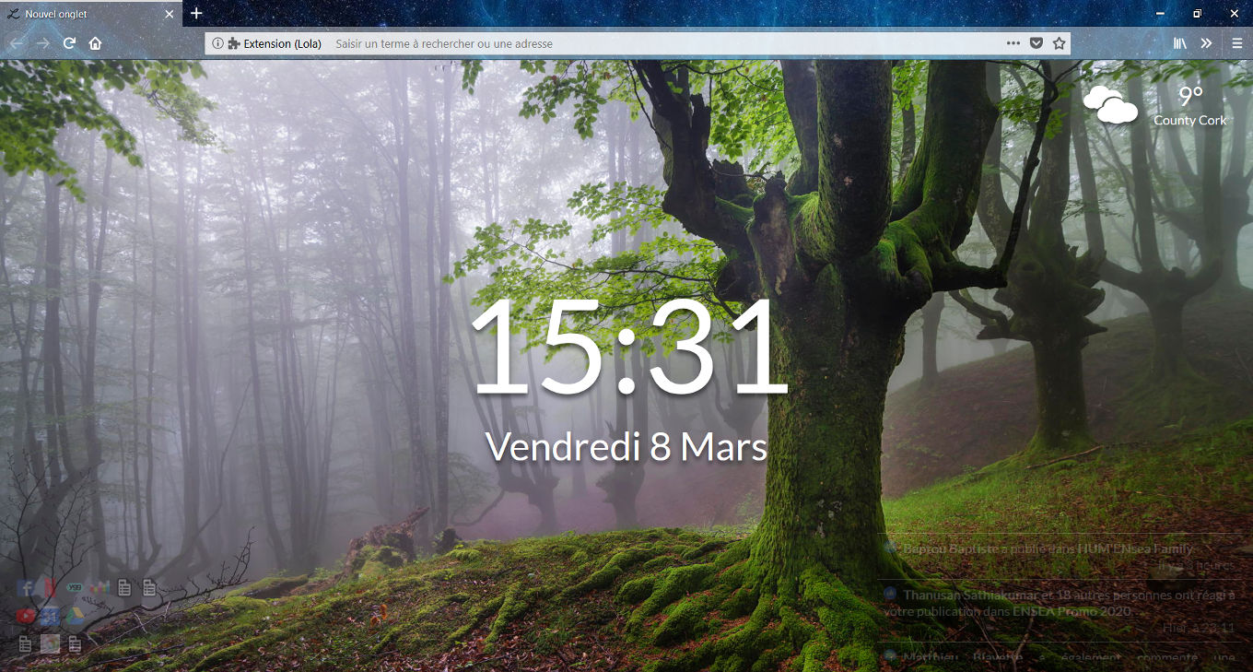Open a new tab with plus button
Image resolution: width=1253 pixels, height=672 pixels.
click(196, 14)
